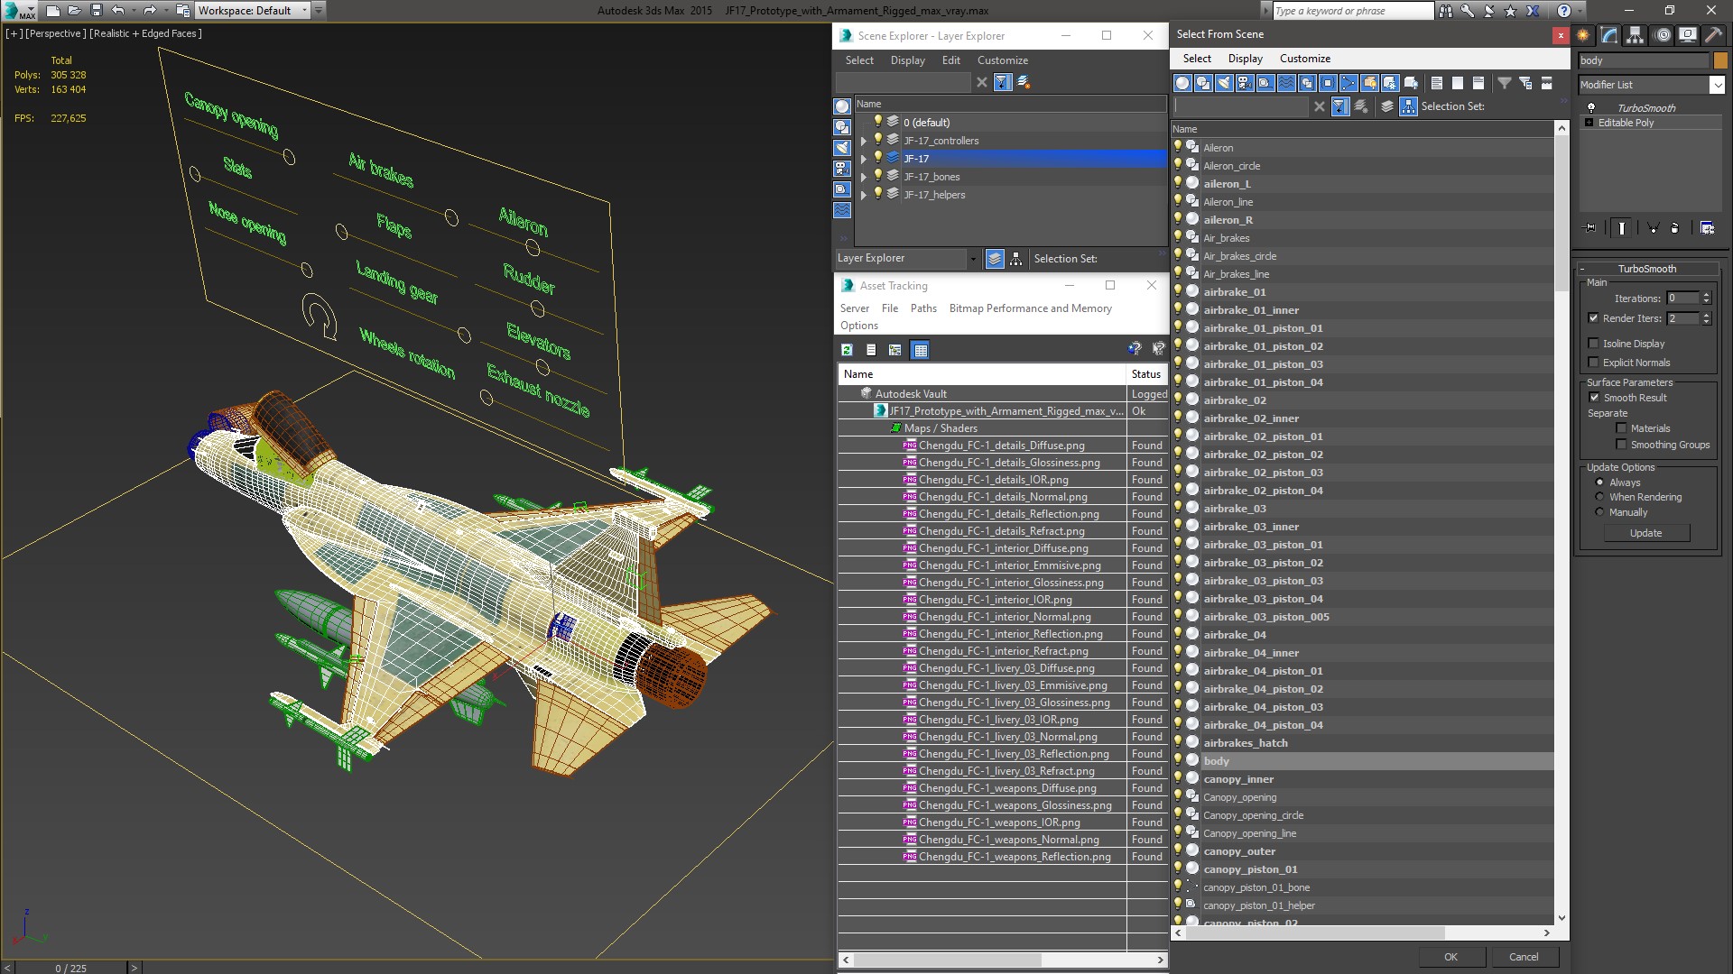Open Display menu in Scene Explorer

coord(907,60)
